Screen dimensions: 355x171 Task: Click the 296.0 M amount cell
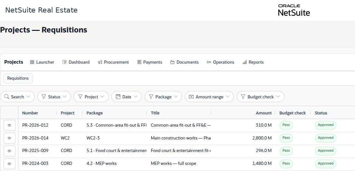coord(264,151)
